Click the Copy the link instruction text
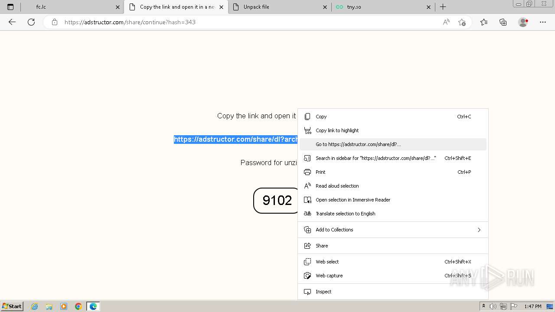The image size is (555, 312). coord(257,116)
